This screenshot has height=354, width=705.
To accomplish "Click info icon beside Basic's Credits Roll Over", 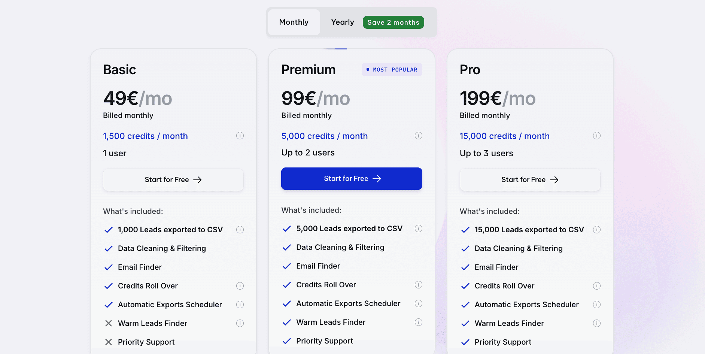I will 240,285.
